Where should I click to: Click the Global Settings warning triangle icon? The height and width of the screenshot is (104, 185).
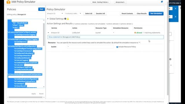coord(68,19)
